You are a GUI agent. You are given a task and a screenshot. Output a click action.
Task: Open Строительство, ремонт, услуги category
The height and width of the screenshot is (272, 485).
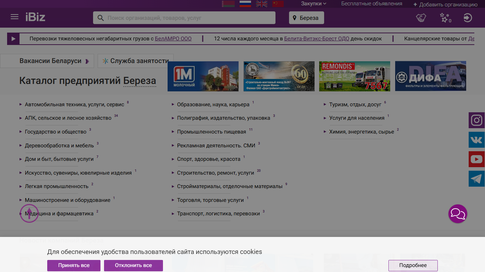click(216, 173)
